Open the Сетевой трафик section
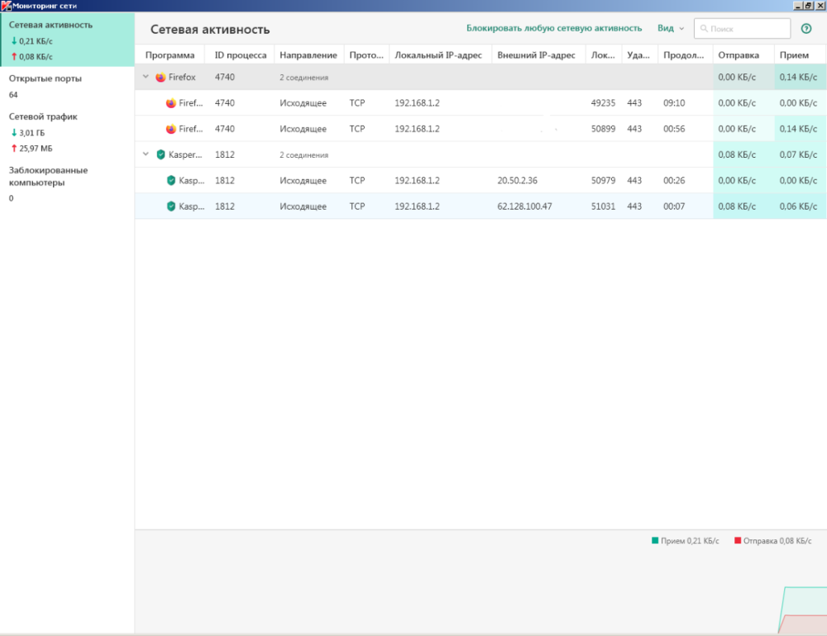Image resolution: width=827 pixels, height=636 pixels. tap(43, 116)
